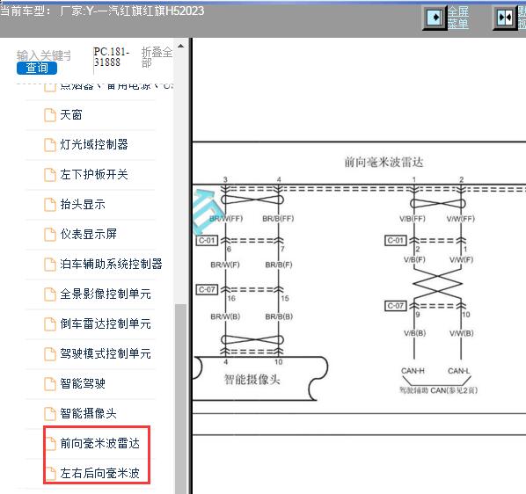Click the CAN-L label in diagram
Screen dimensions: 526x494
point(459,371)
